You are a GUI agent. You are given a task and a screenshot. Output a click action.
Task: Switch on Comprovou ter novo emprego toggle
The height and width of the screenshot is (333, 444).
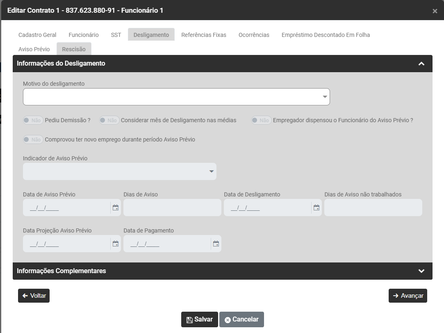33,139
